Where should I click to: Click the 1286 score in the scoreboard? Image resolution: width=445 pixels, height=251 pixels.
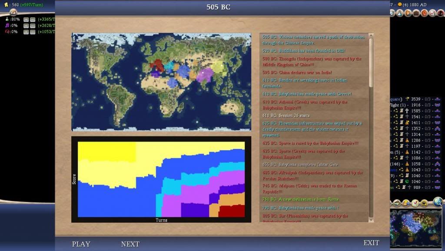coord(416,140)
